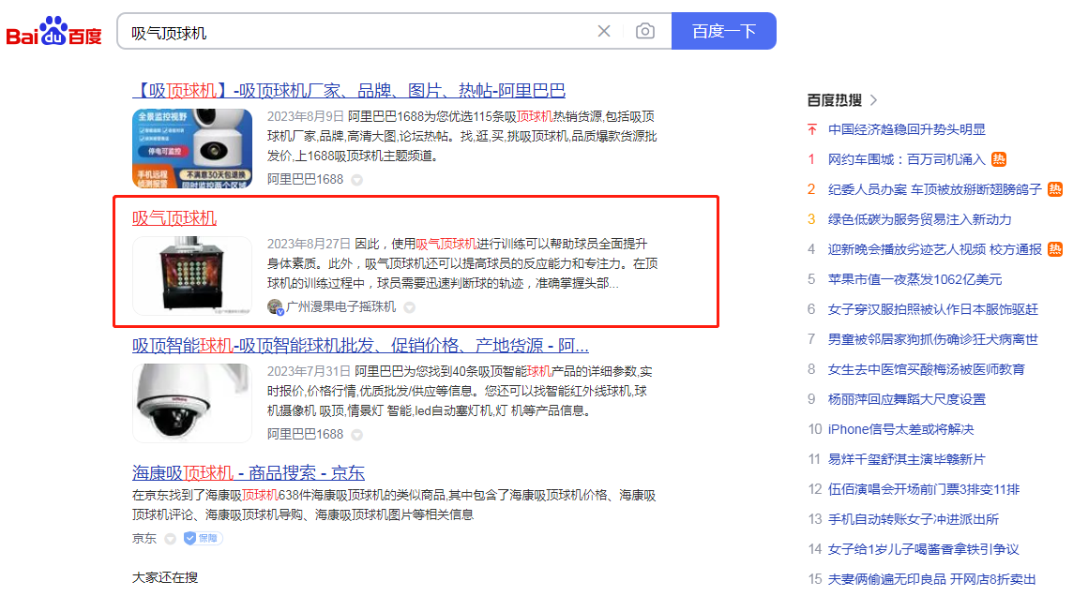This screenshot has width=1073, height=596.
Task: Open hot search 易烊千玺舒淇主演毕赣新片
Action: [907, 459]
